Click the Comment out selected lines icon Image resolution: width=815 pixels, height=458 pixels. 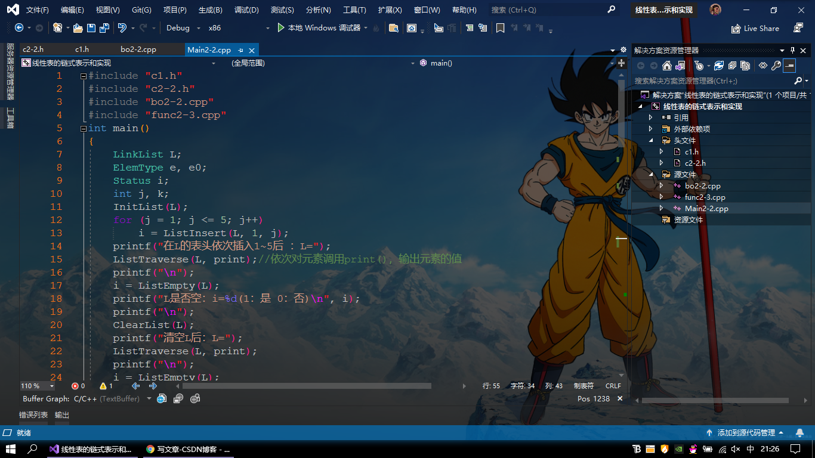point(469,28)
